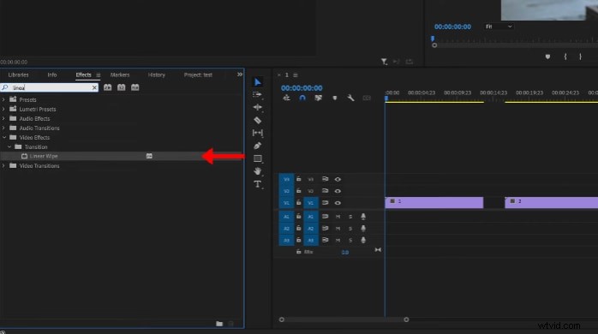Create new custom bin in Effects panel
Image resolution: width=598 pixels, height=334 pixels.
click(x=219, y=324)
